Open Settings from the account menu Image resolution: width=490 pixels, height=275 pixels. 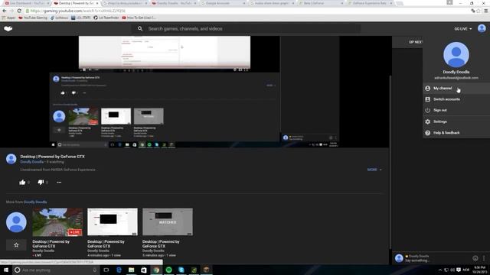tap(456, 121)
